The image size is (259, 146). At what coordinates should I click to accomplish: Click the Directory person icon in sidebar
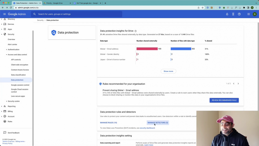pyautogui.click(x=5, y=19)
